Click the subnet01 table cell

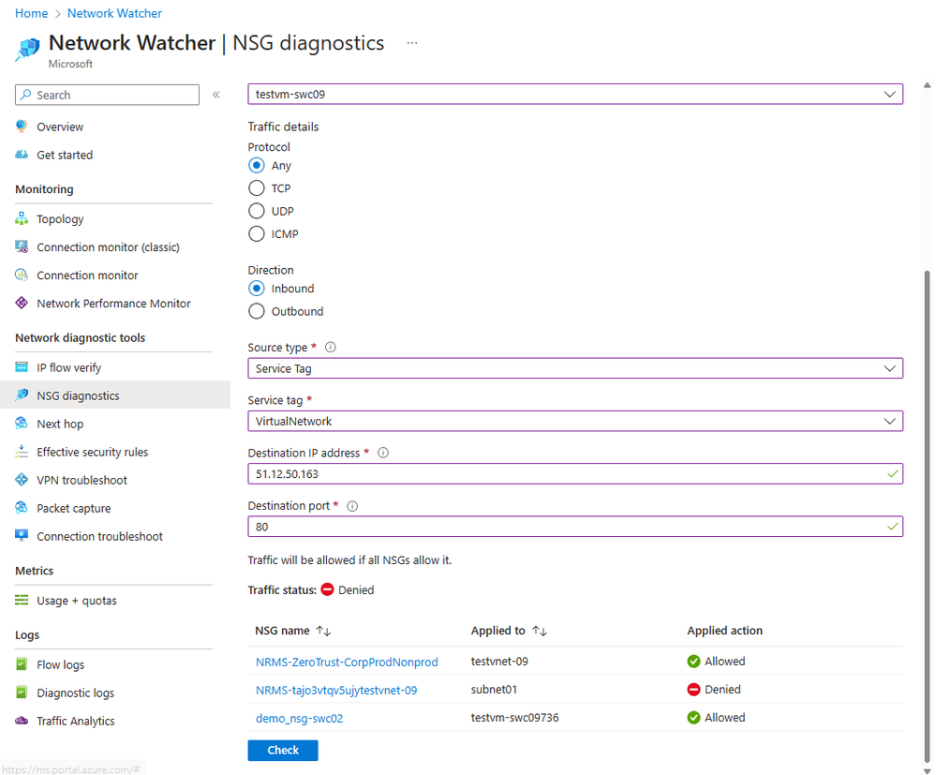[x=495, y=689]
